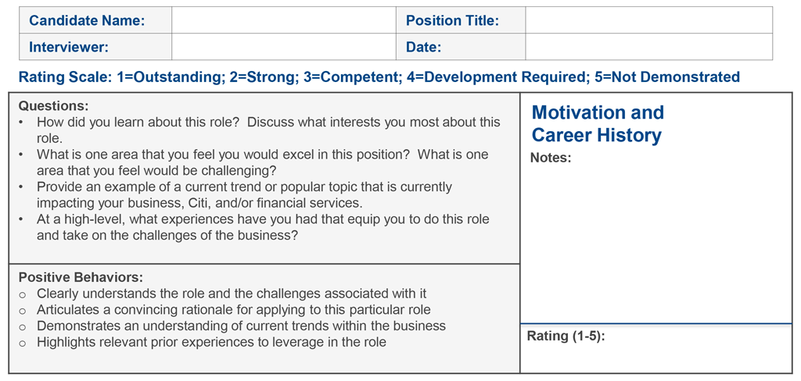
Task: Click the Motivation and Career History title
Action: (x=598, y=123)
